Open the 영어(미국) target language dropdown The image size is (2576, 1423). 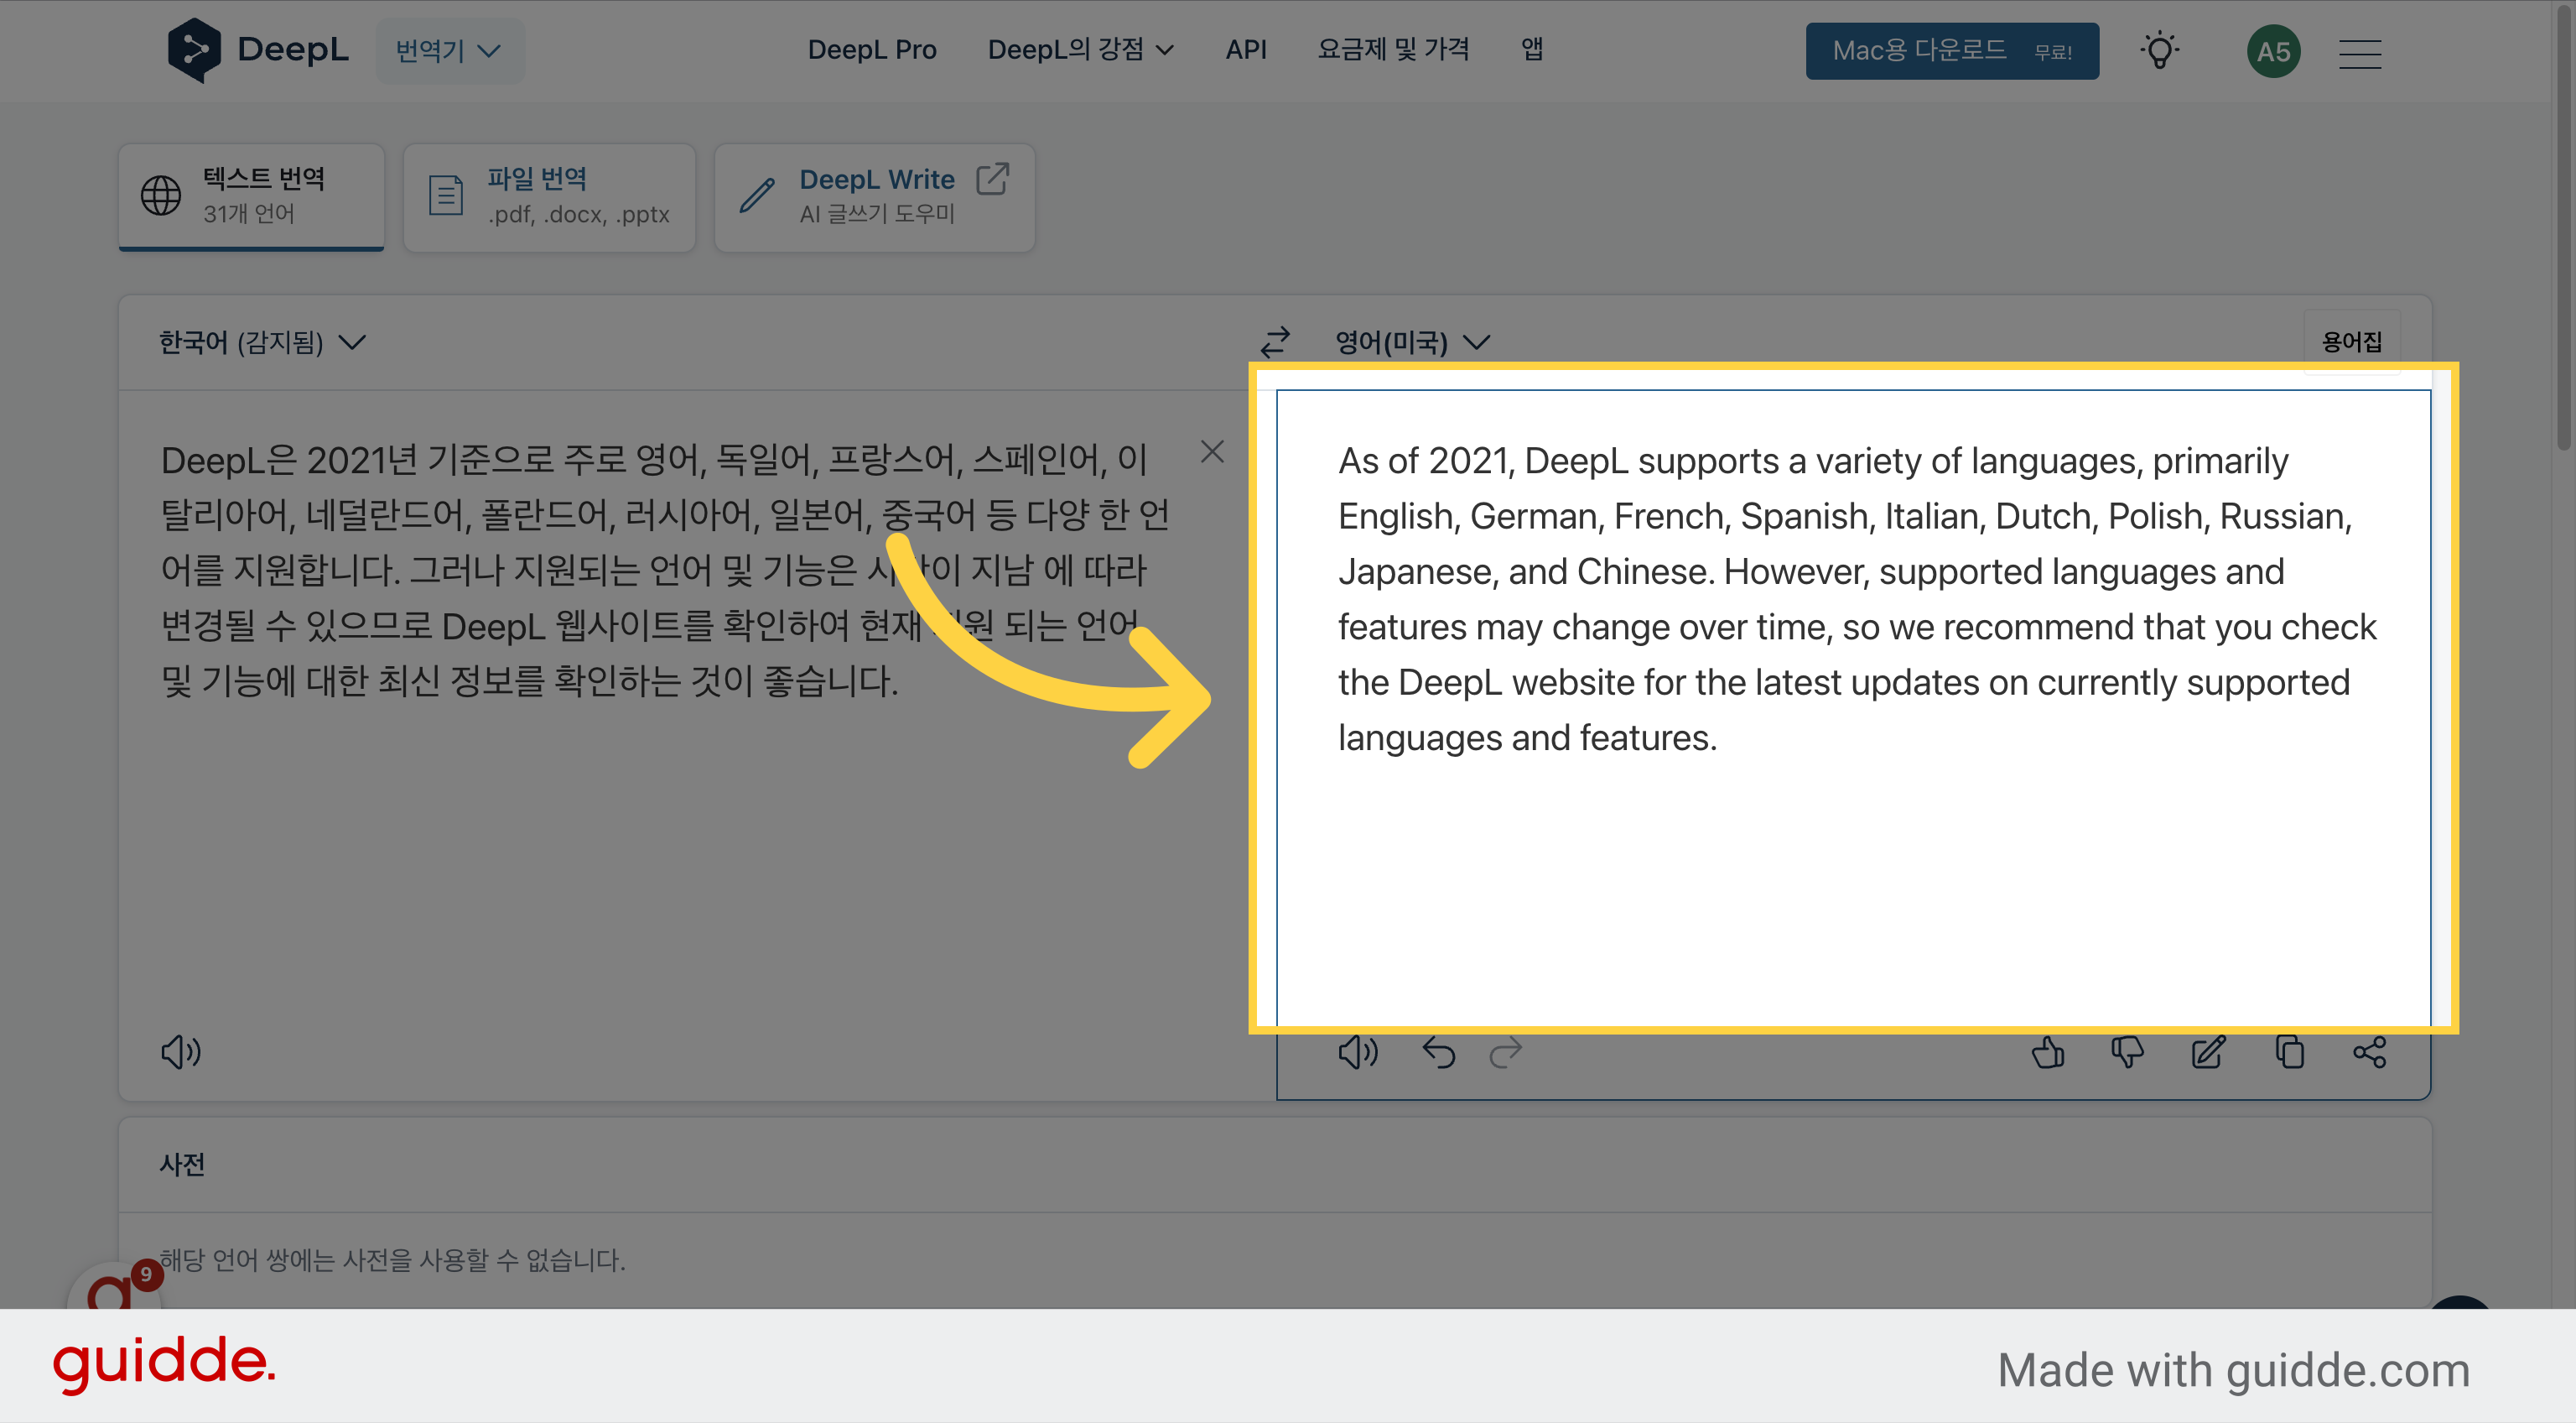point(1413,342)
